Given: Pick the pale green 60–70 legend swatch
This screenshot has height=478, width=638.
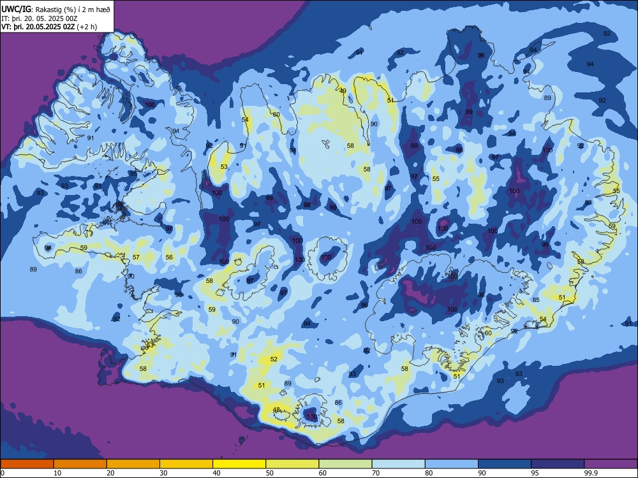Looking at the screenshot, I should pyautogui.click(x=345, y=464).
